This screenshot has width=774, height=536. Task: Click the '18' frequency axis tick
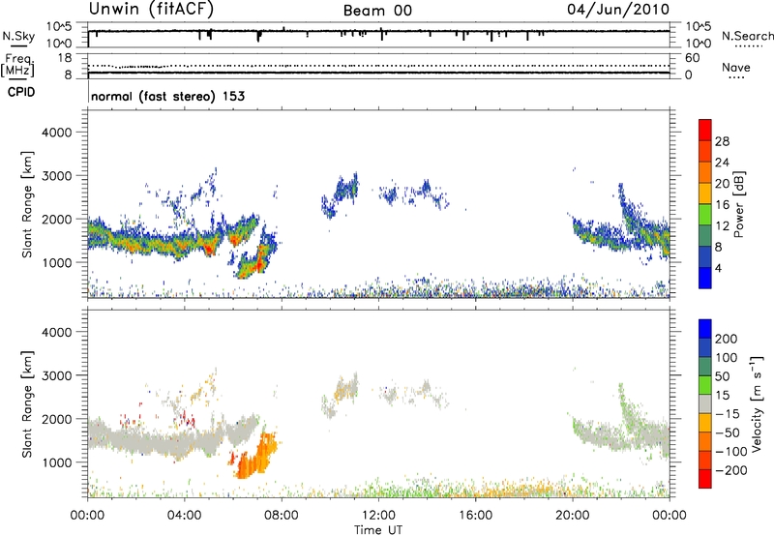tap(65, 58)
